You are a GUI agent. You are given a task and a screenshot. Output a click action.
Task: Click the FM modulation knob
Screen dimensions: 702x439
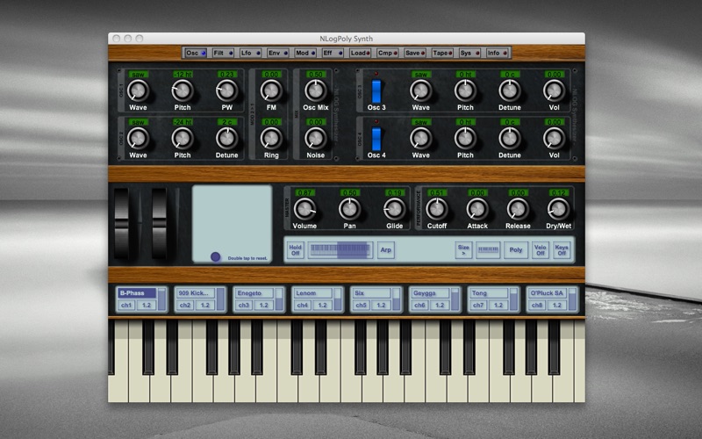pos(271,90)
